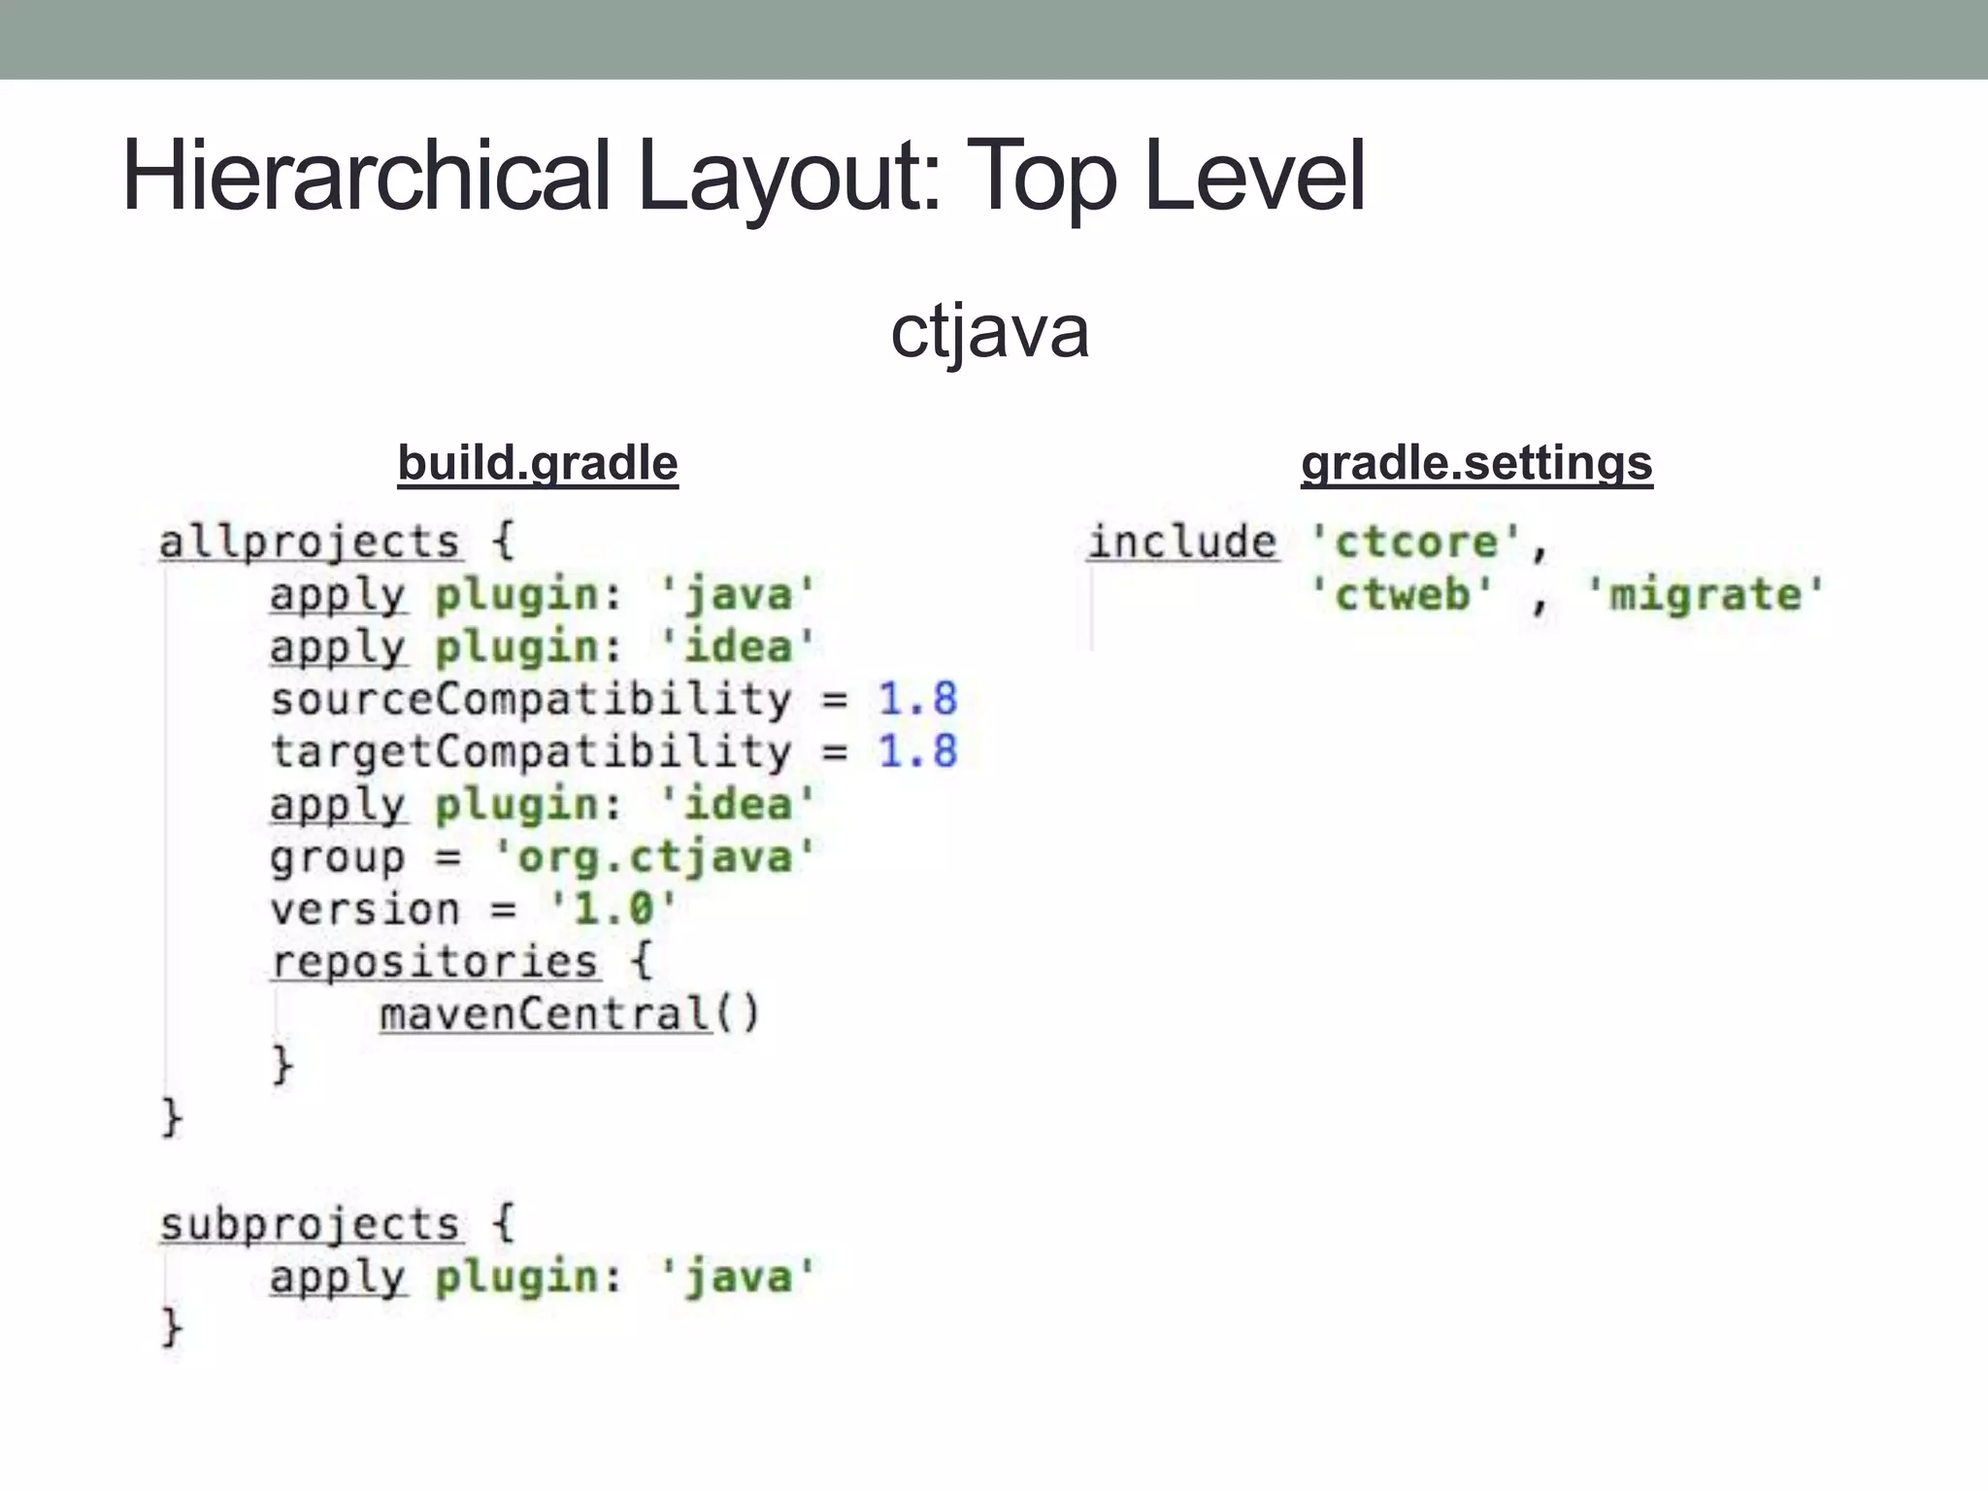Click the slide title 'Hierarchical Layout: Top Level'

tap(745, 176)
